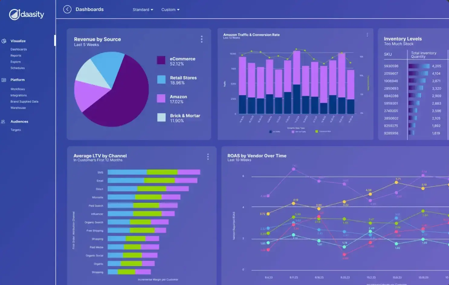
Task: Click the daasity logo icon
Action: pos(13,14)
